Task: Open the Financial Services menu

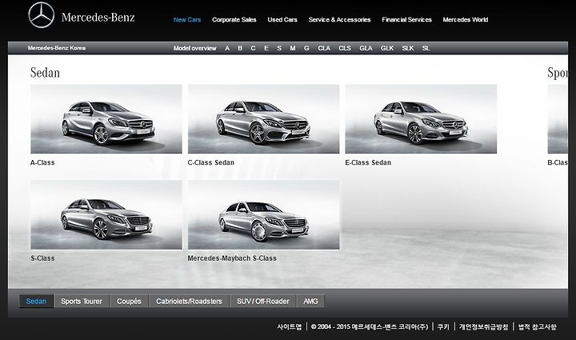Action: [406, 20]
